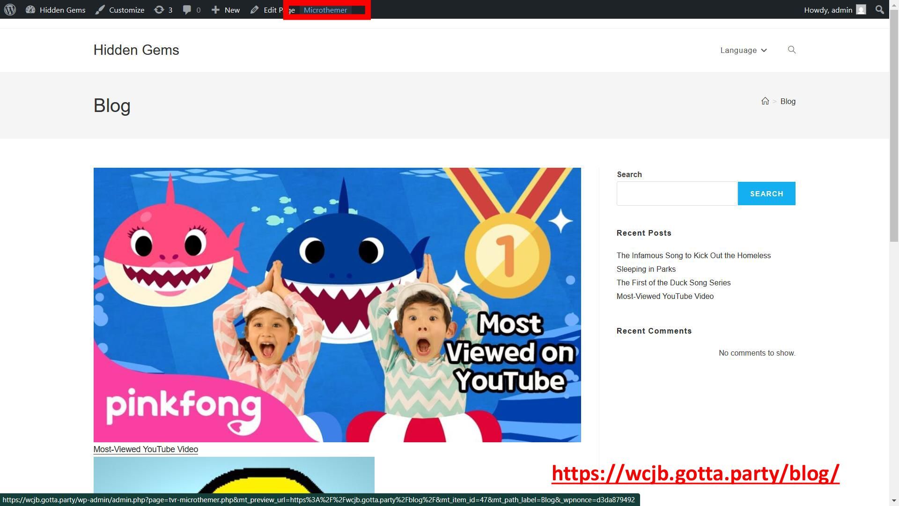This screenshot has height=506, width=899.
Task: Click the scrollbar down arrow
Action: click(894, 501)
